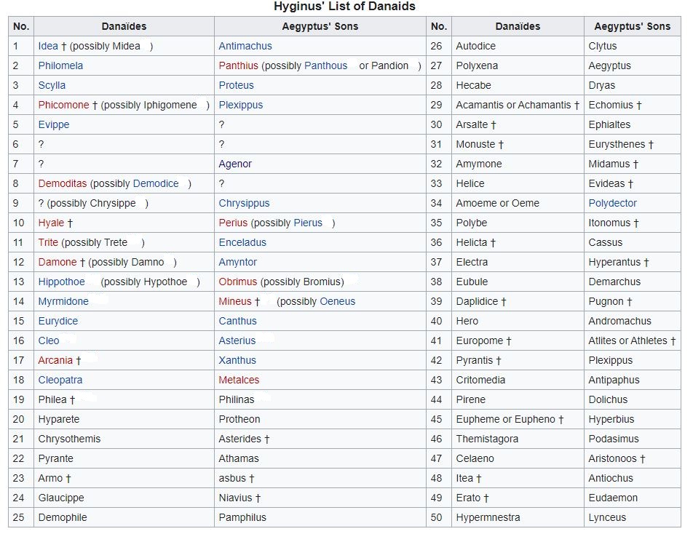Open the Proteus article link
The image size is (693, 534).
[236, 85]
